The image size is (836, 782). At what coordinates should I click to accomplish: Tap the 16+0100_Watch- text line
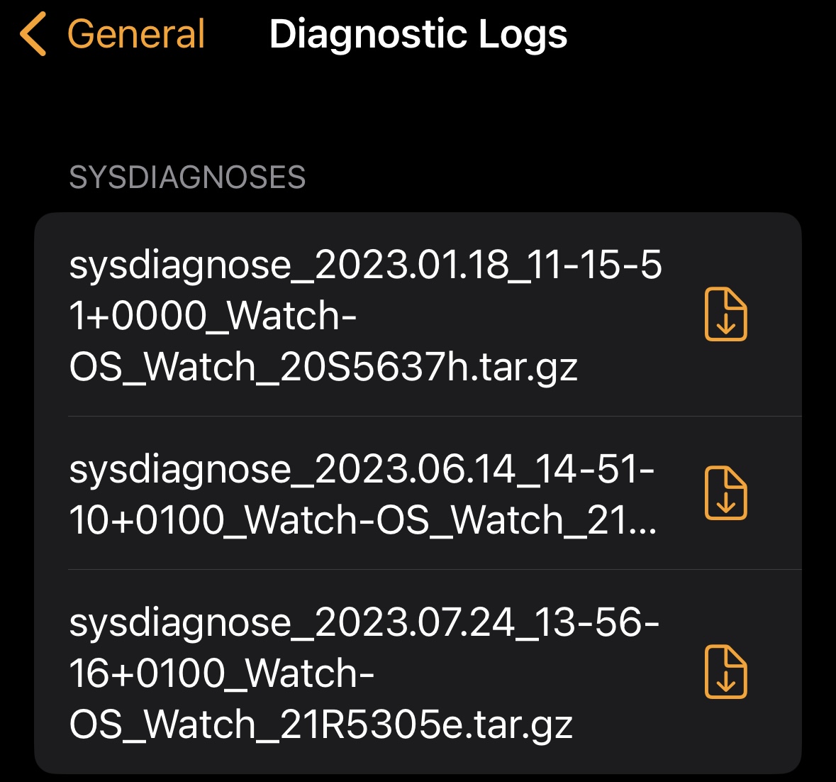(x=221, y=673)
